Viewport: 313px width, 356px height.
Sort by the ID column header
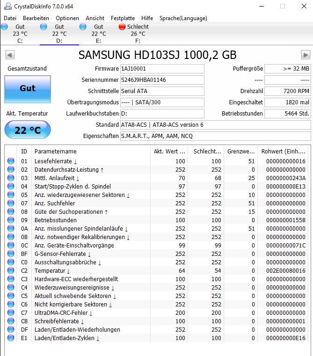point(24,152)
